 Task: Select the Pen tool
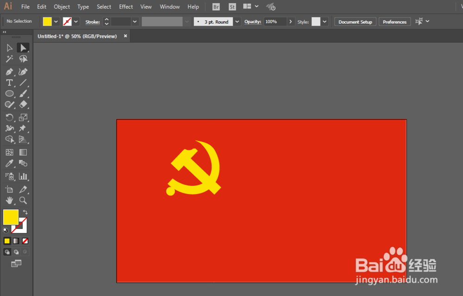[x=9, y=72]
